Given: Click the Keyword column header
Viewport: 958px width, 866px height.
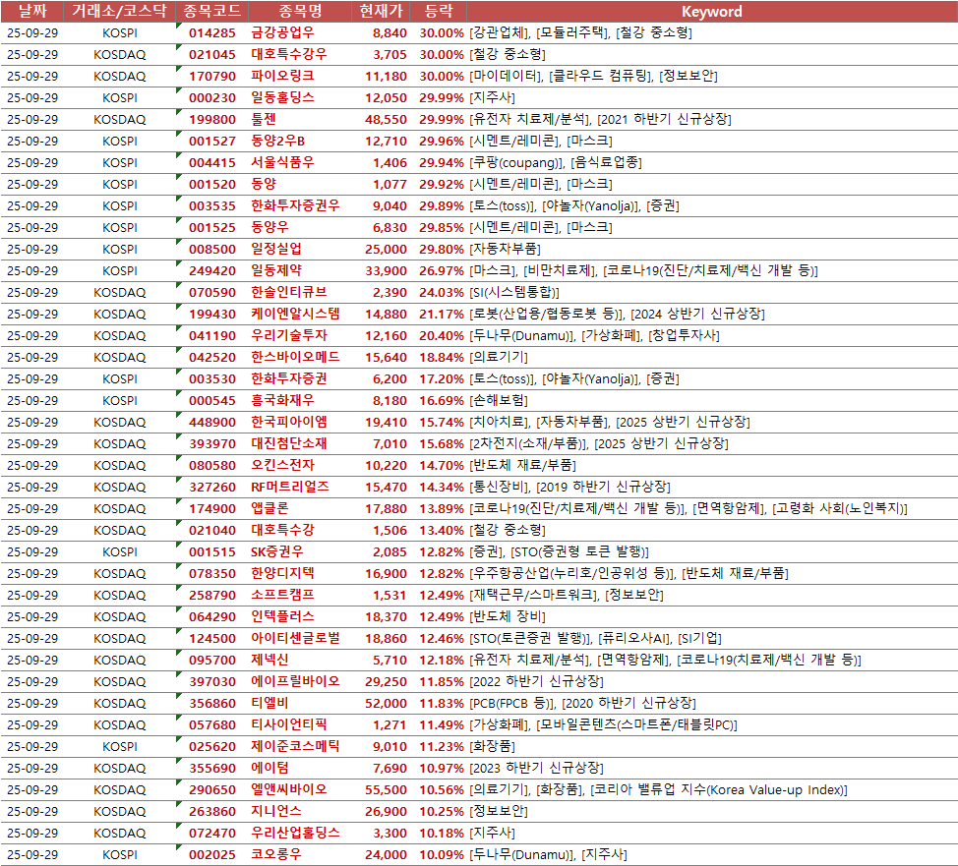Looking at the screenshot, I should click(x=712, y=11).
